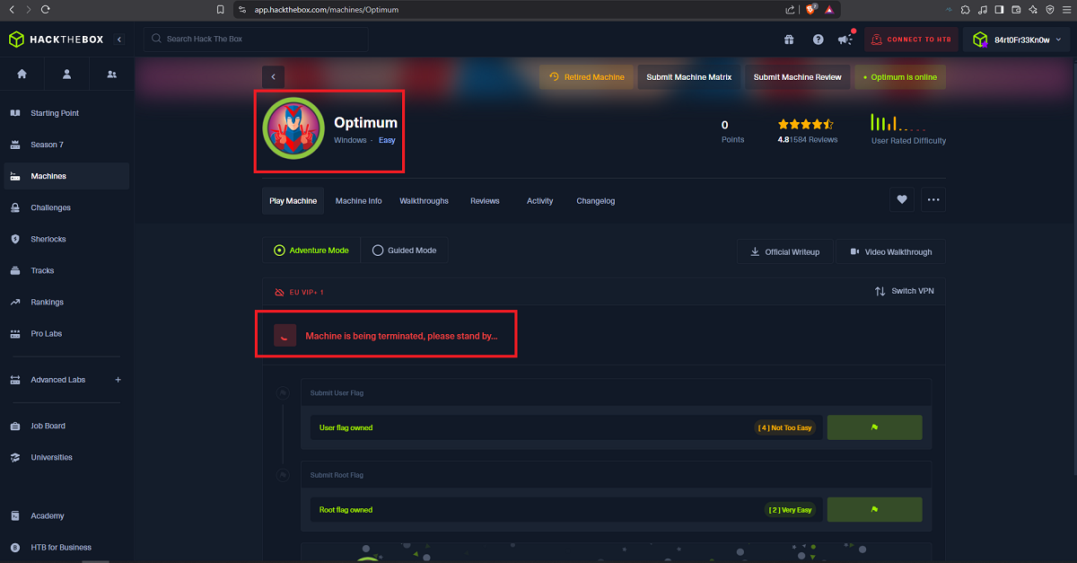
Task: Open the Changelog tab
Action: click(x=596, y=201)
